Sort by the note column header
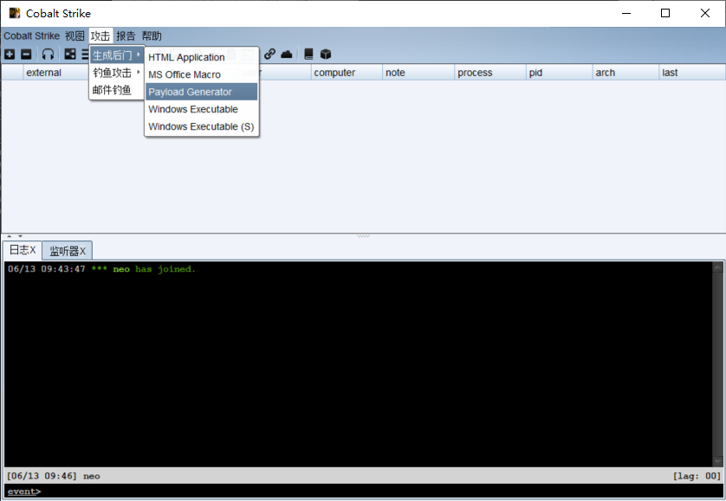The height and width of the screenshot is (501, 726). coord(418,73)
